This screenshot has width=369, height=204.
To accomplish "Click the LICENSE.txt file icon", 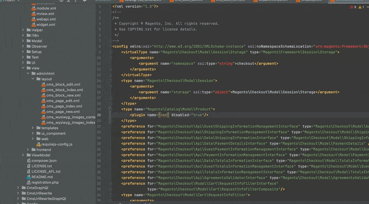I will click(x=29, y=166).
